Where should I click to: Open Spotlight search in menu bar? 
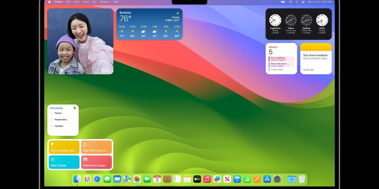point(297,2)
